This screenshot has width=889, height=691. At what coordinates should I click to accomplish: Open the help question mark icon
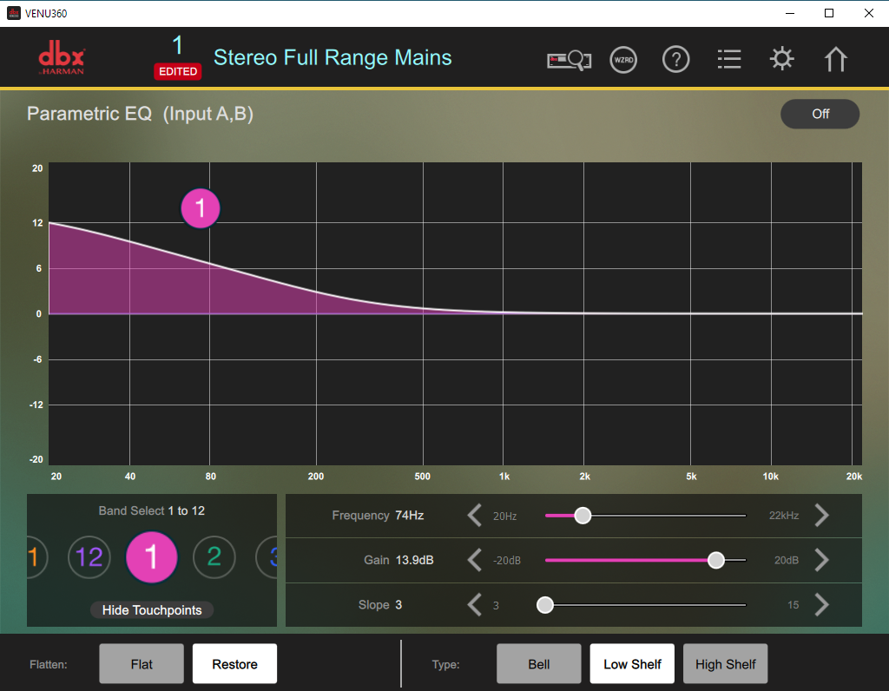pos(675,60)
